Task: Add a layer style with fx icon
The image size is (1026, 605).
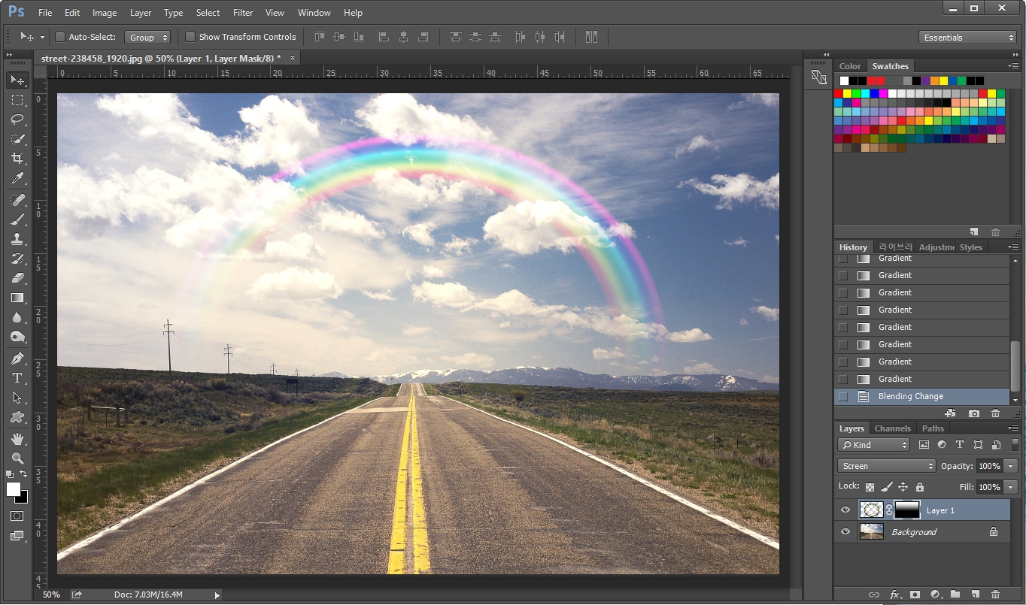Action: (x=895, y=594)
